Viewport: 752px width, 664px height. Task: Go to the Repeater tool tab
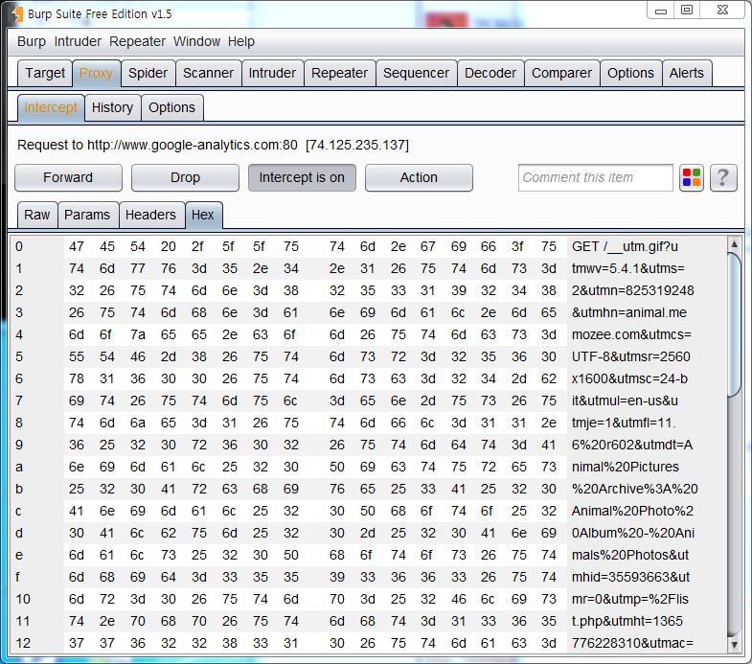339,73
